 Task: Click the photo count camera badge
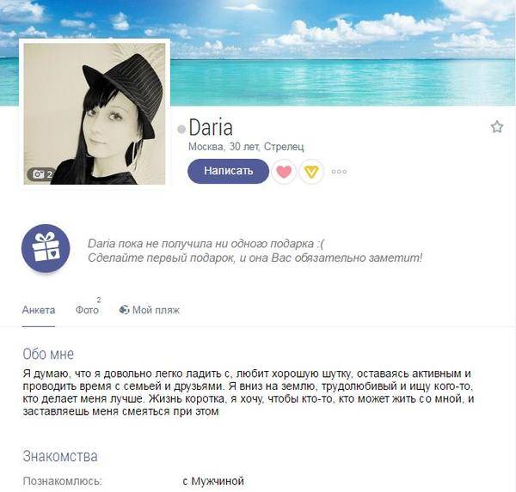click(x=42, y=174)
